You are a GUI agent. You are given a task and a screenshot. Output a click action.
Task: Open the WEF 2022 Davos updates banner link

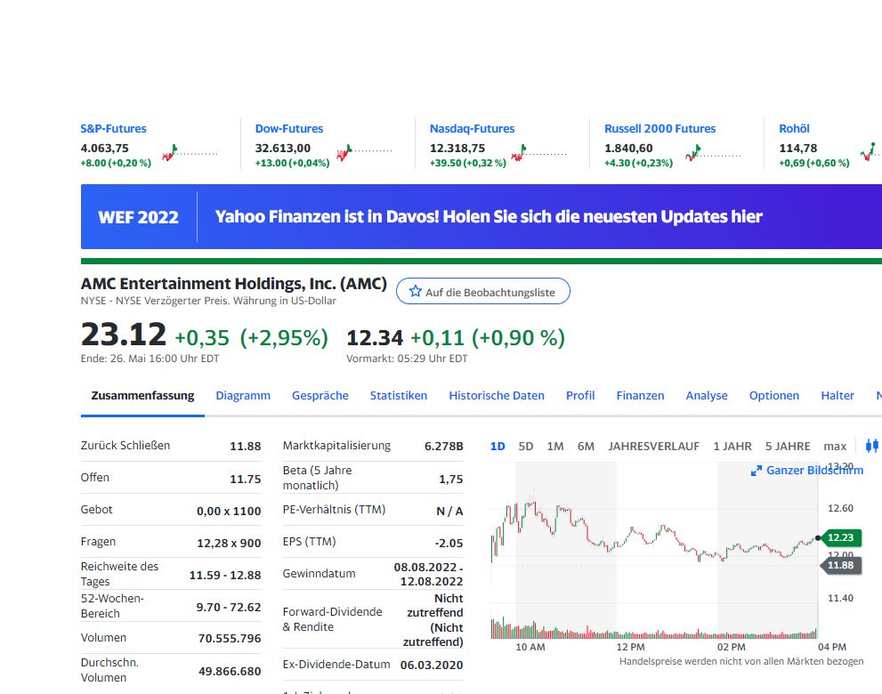click(488, 216)
